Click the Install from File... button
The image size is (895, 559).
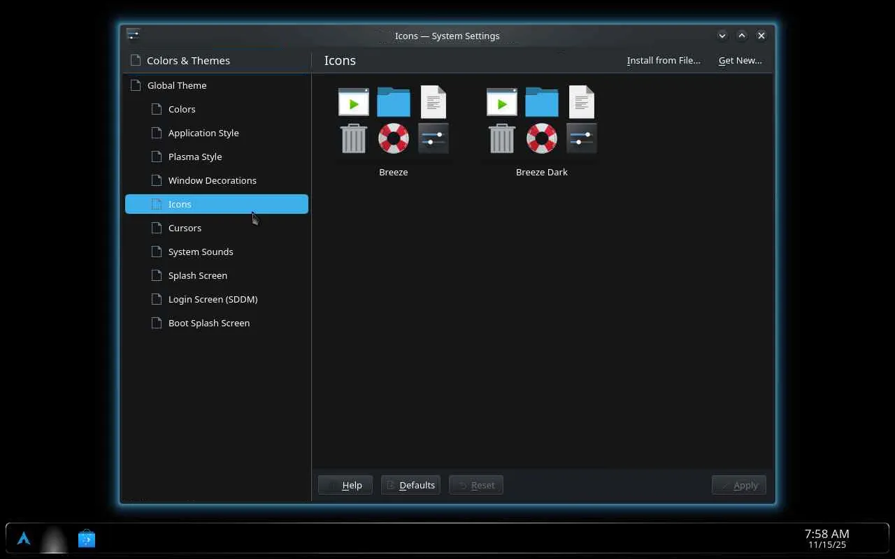click(664, 60)
